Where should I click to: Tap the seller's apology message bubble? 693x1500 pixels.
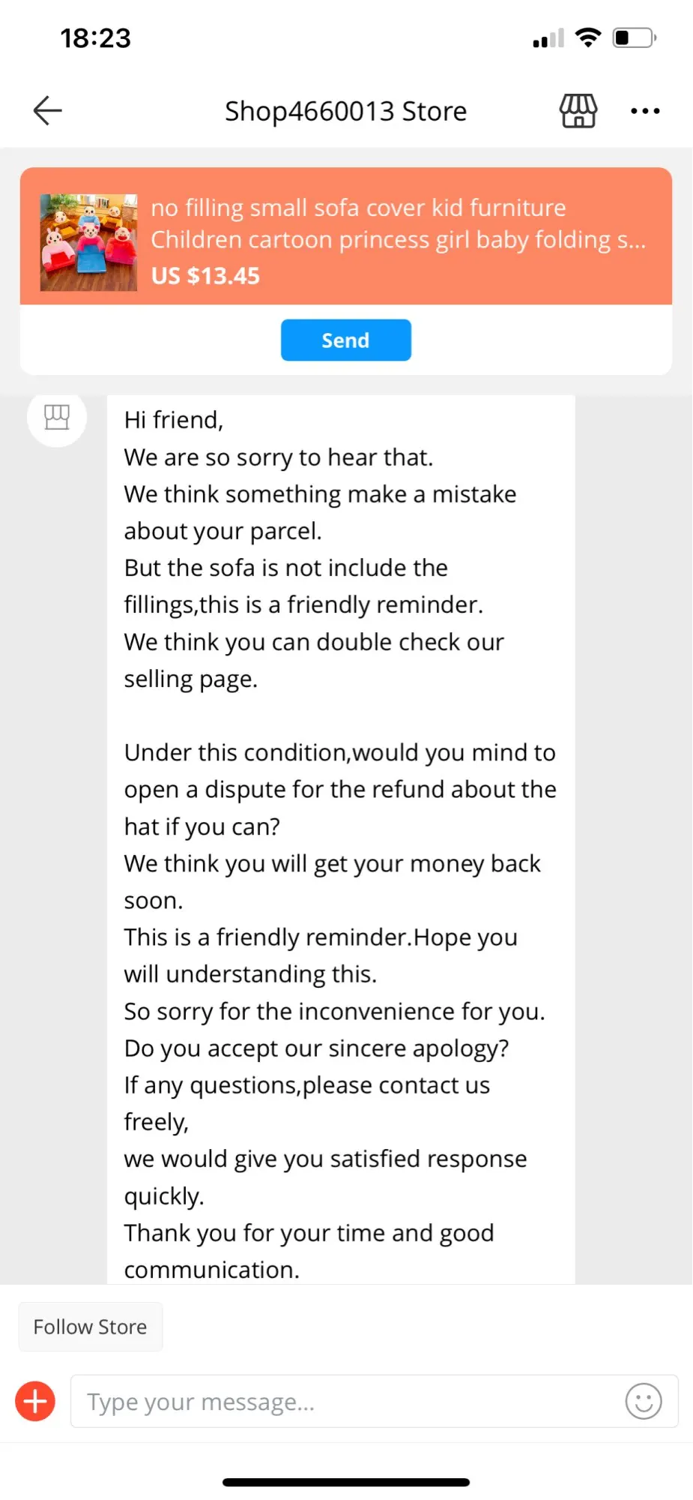coord(341,839)
